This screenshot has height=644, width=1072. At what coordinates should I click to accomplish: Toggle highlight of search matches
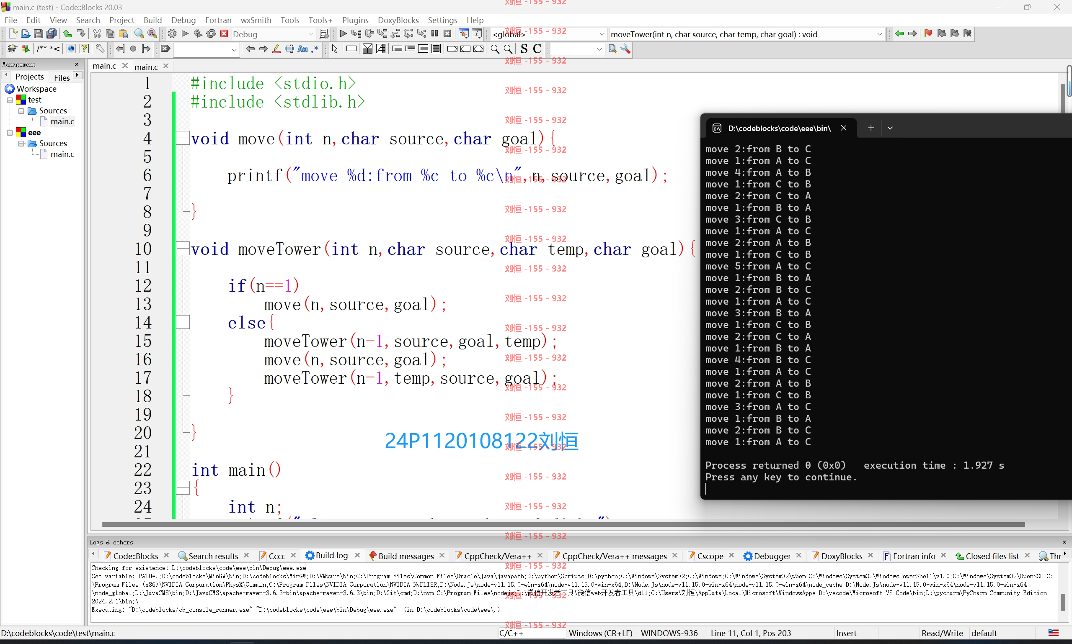point(276,49)
